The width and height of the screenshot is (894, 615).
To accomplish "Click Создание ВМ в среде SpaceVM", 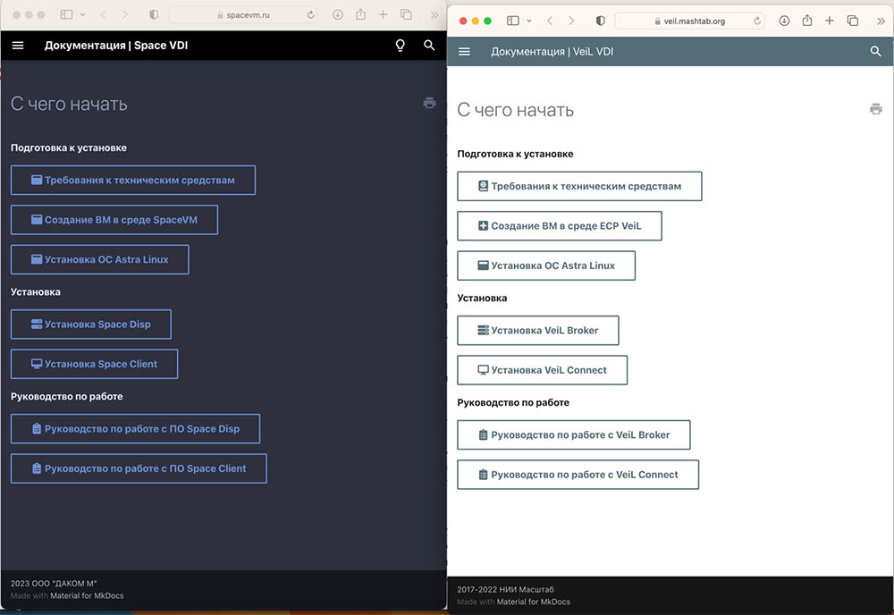I will (x=114, y=220).
